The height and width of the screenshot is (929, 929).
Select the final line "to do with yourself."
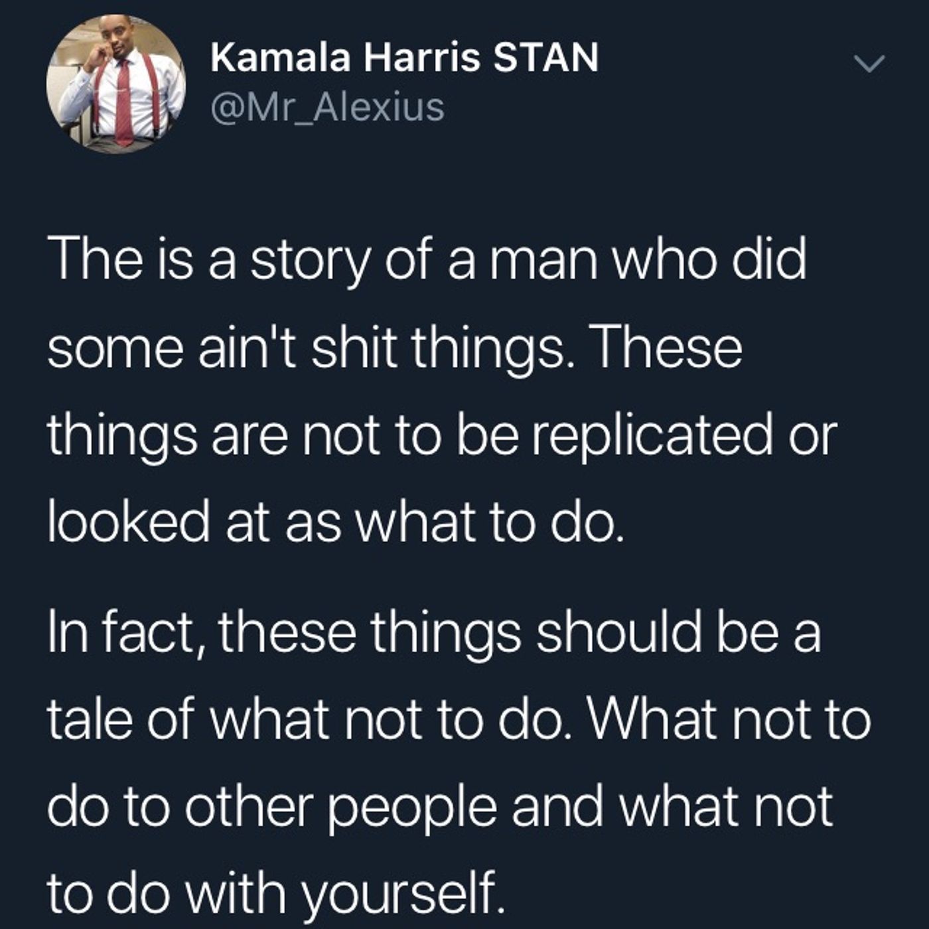[272, 893]
